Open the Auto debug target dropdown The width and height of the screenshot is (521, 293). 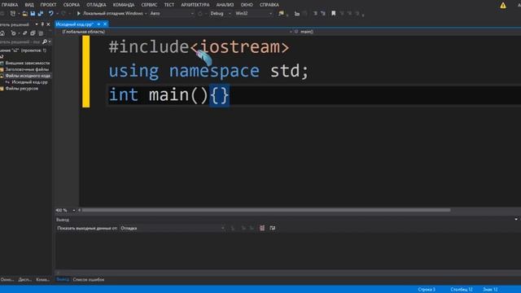(x=172, y=14)
